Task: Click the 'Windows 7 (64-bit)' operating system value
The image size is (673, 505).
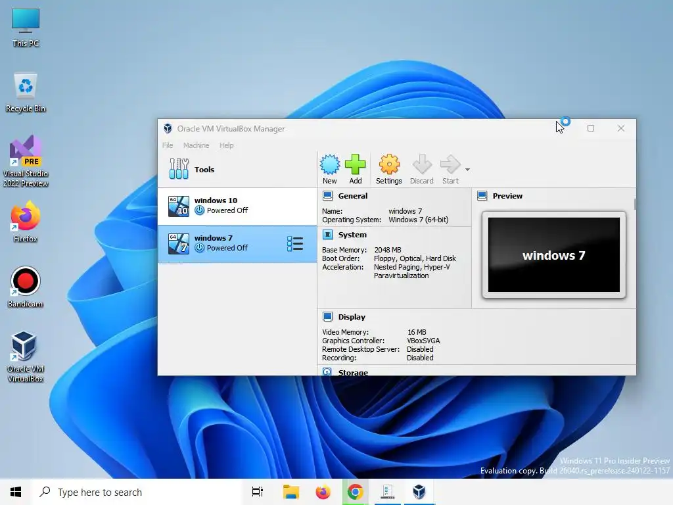Action: point(419,220)
